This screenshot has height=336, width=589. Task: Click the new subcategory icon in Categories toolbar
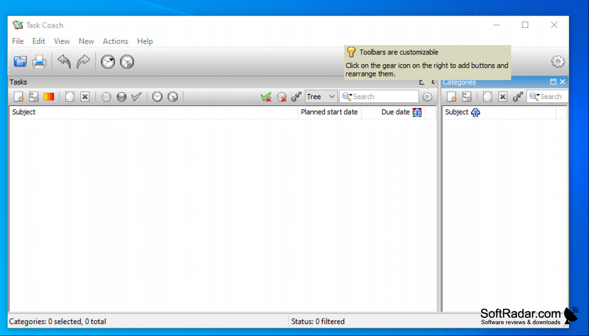coord(467,97)
